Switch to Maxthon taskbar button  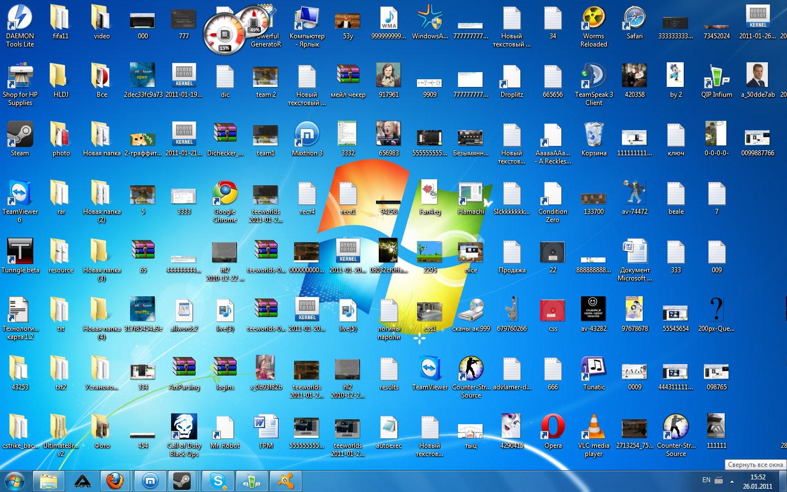[150, 481]
